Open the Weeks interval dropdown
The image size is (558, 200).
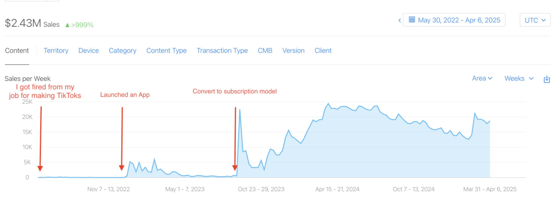coord(519,78)
